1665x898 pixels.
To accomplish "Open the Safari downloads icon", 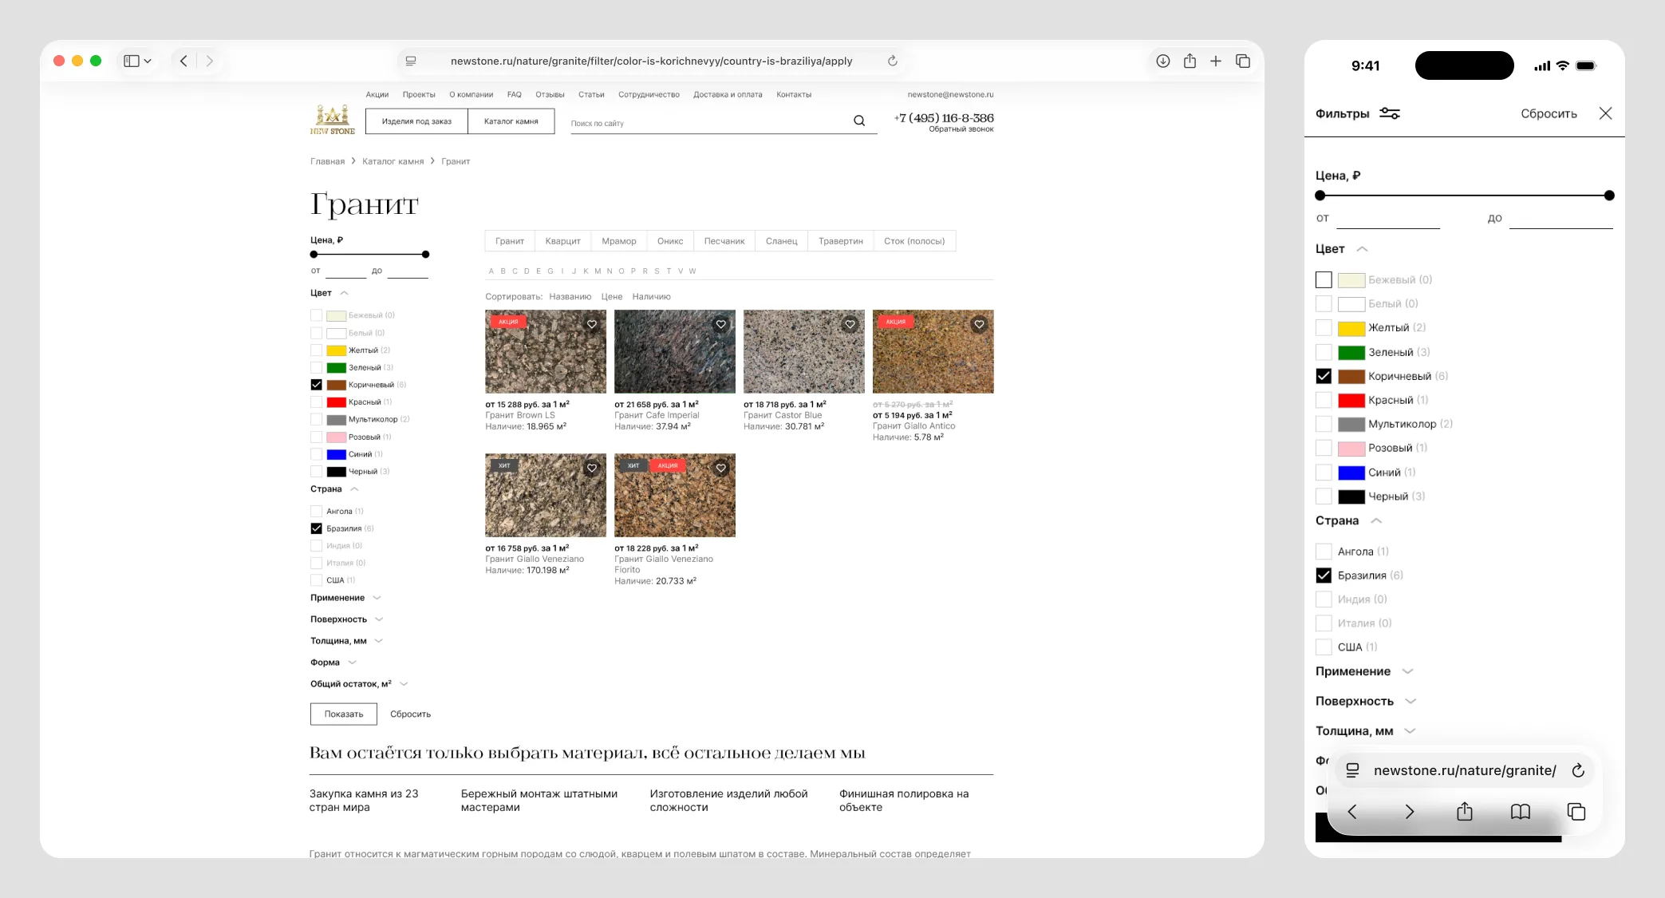I will 1162,61.
